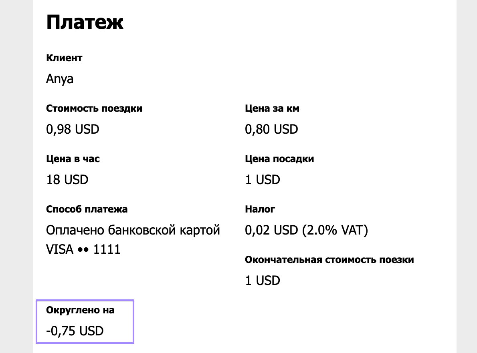Click the final trip cost 1 USD value
This screenshot has height=353, width=477.
(x=262, y=281)
